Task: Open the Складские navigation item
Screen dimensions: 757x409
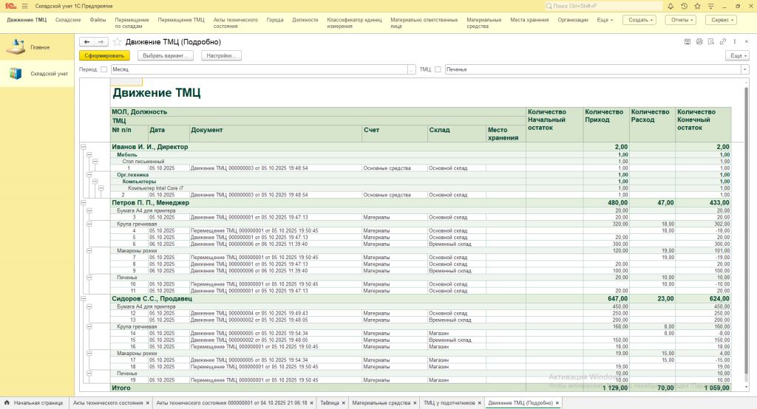Action: (68, 20)
